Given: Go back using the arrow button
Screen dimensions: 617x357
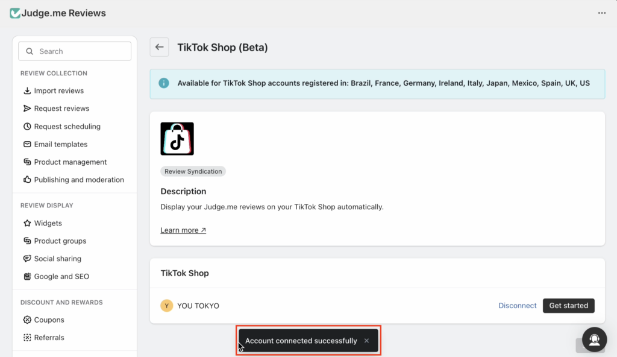Looking at the screenshot, I should click(x=159, y=47).
